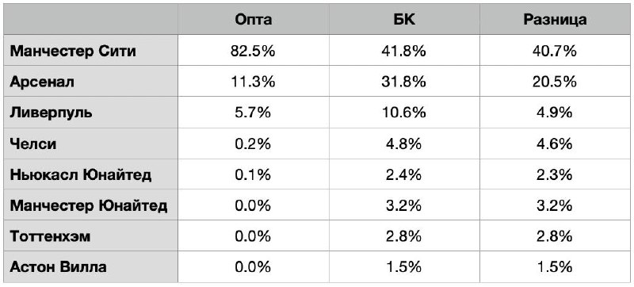Select the Разница column header
Screen dimensions: 634x287
pos(555,19)
